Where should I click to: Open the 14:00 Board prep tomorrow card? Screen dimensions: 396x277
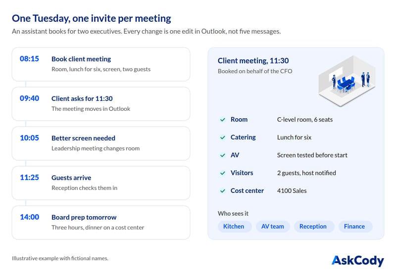[x=101, y=223]
